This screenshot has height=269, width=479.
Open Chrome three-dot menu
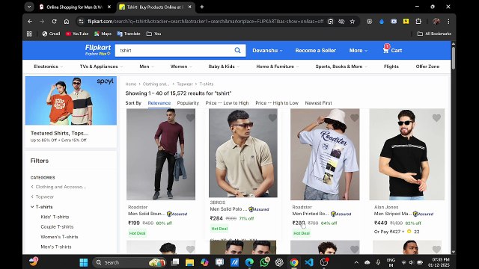(x=448, y=22)
